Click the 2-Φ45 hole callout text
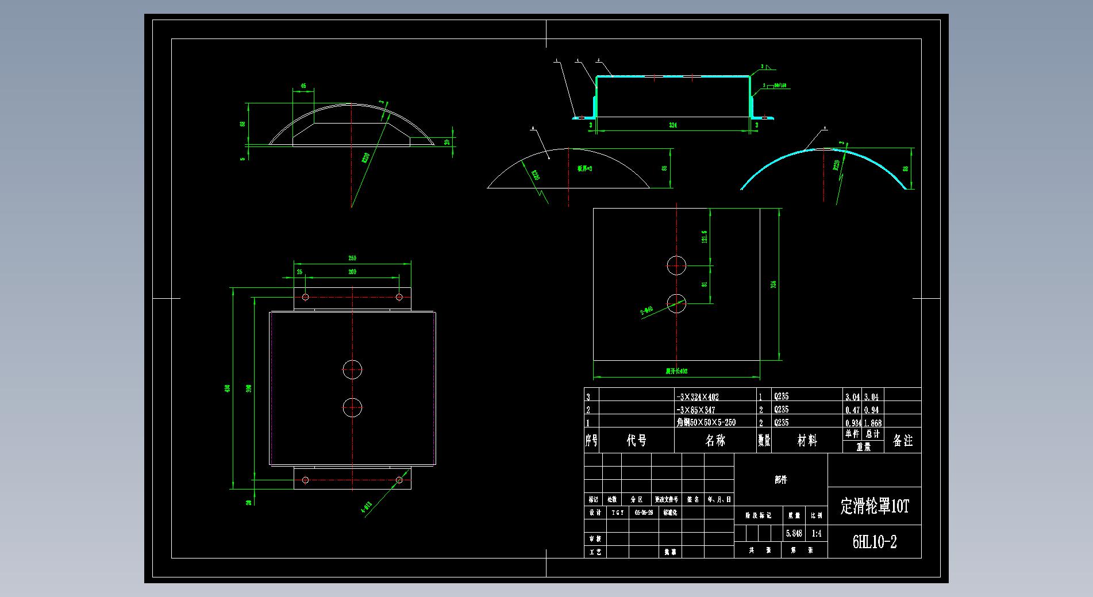1093x597 pixels. click(647, 311)
